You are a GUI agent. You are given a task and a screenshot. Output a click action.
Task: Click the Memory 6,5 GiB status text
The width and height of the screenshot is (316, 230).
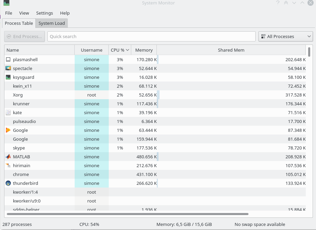coord(184,224)
